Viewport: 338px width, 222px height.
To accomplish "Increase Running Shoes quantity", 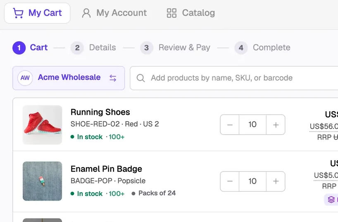I will click(276, 125).
